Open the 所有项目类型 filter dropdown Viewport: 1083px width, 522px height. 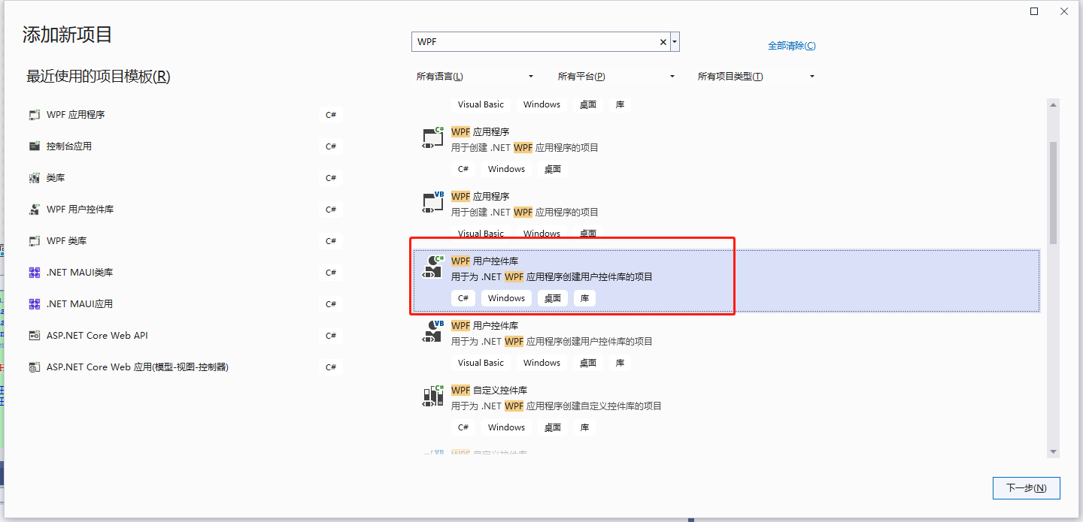[757, 77]
